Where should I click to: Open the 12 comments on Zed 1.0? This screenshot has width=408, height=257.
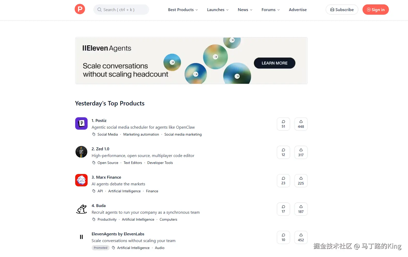point(283,152)
